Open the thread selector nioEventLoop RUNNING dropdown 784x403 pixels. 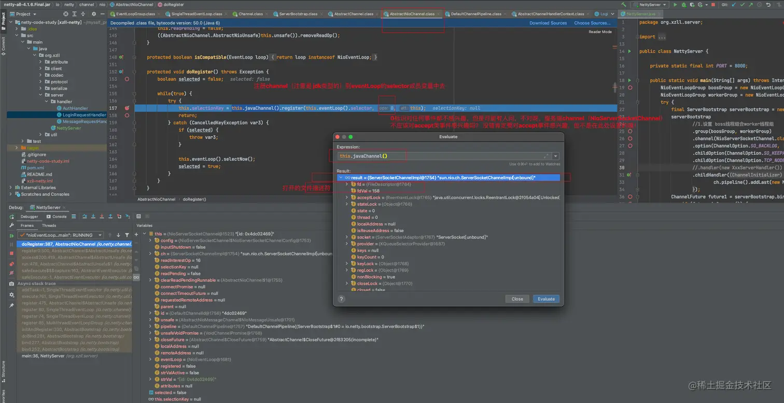(x=61, y=235)
